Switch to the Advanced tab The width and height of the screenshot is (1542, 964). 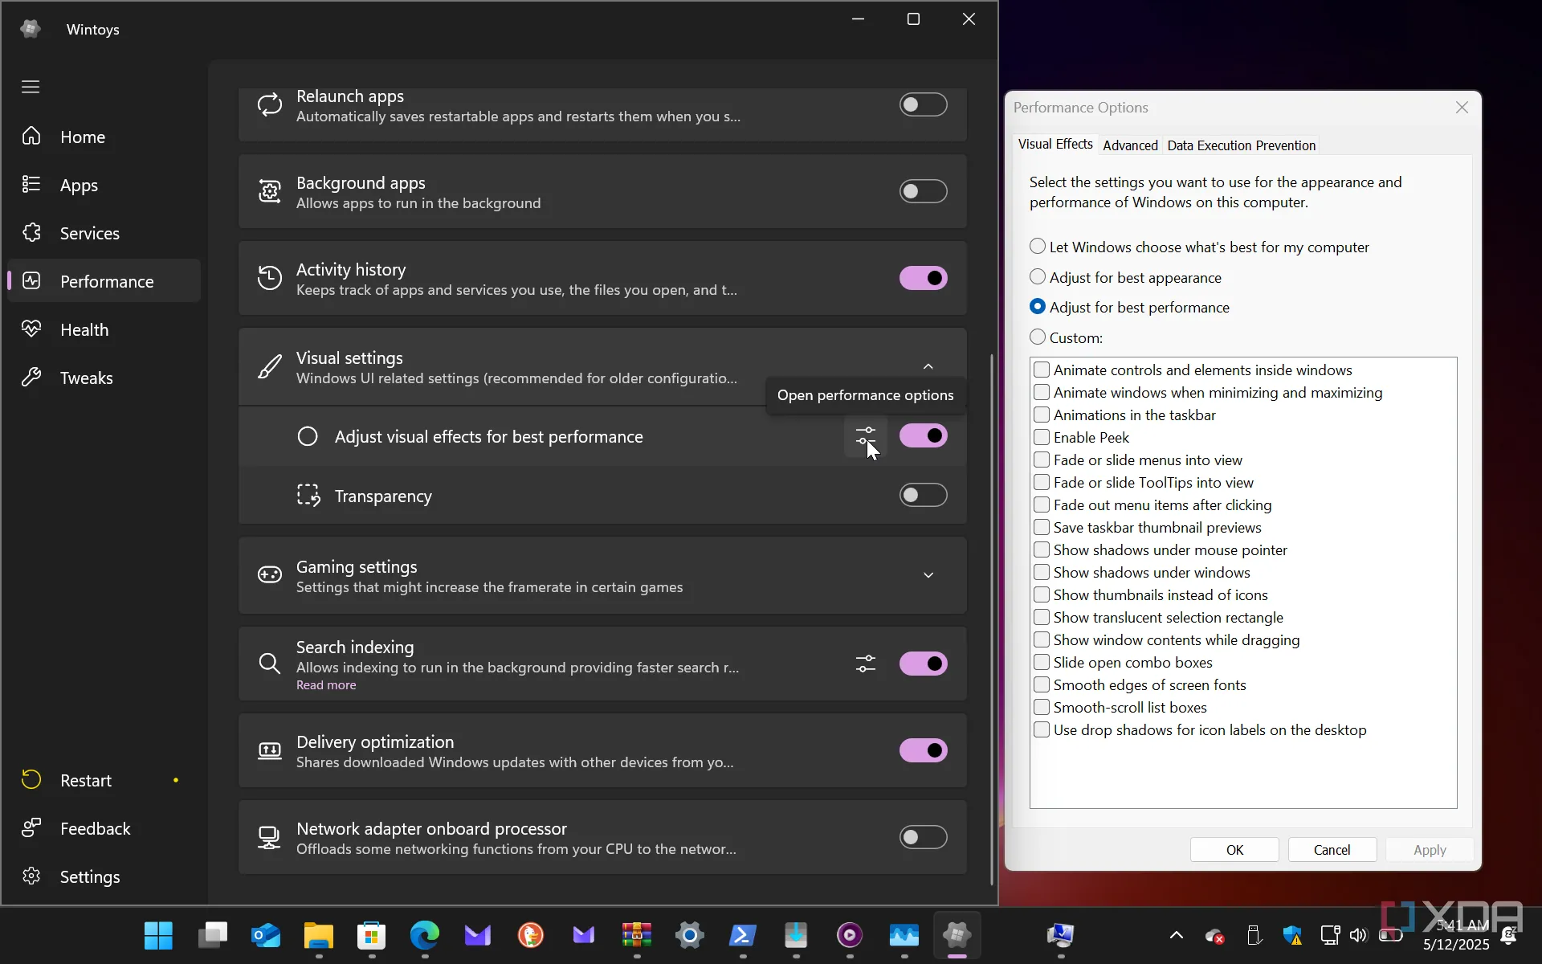(x=1129, y=145)
